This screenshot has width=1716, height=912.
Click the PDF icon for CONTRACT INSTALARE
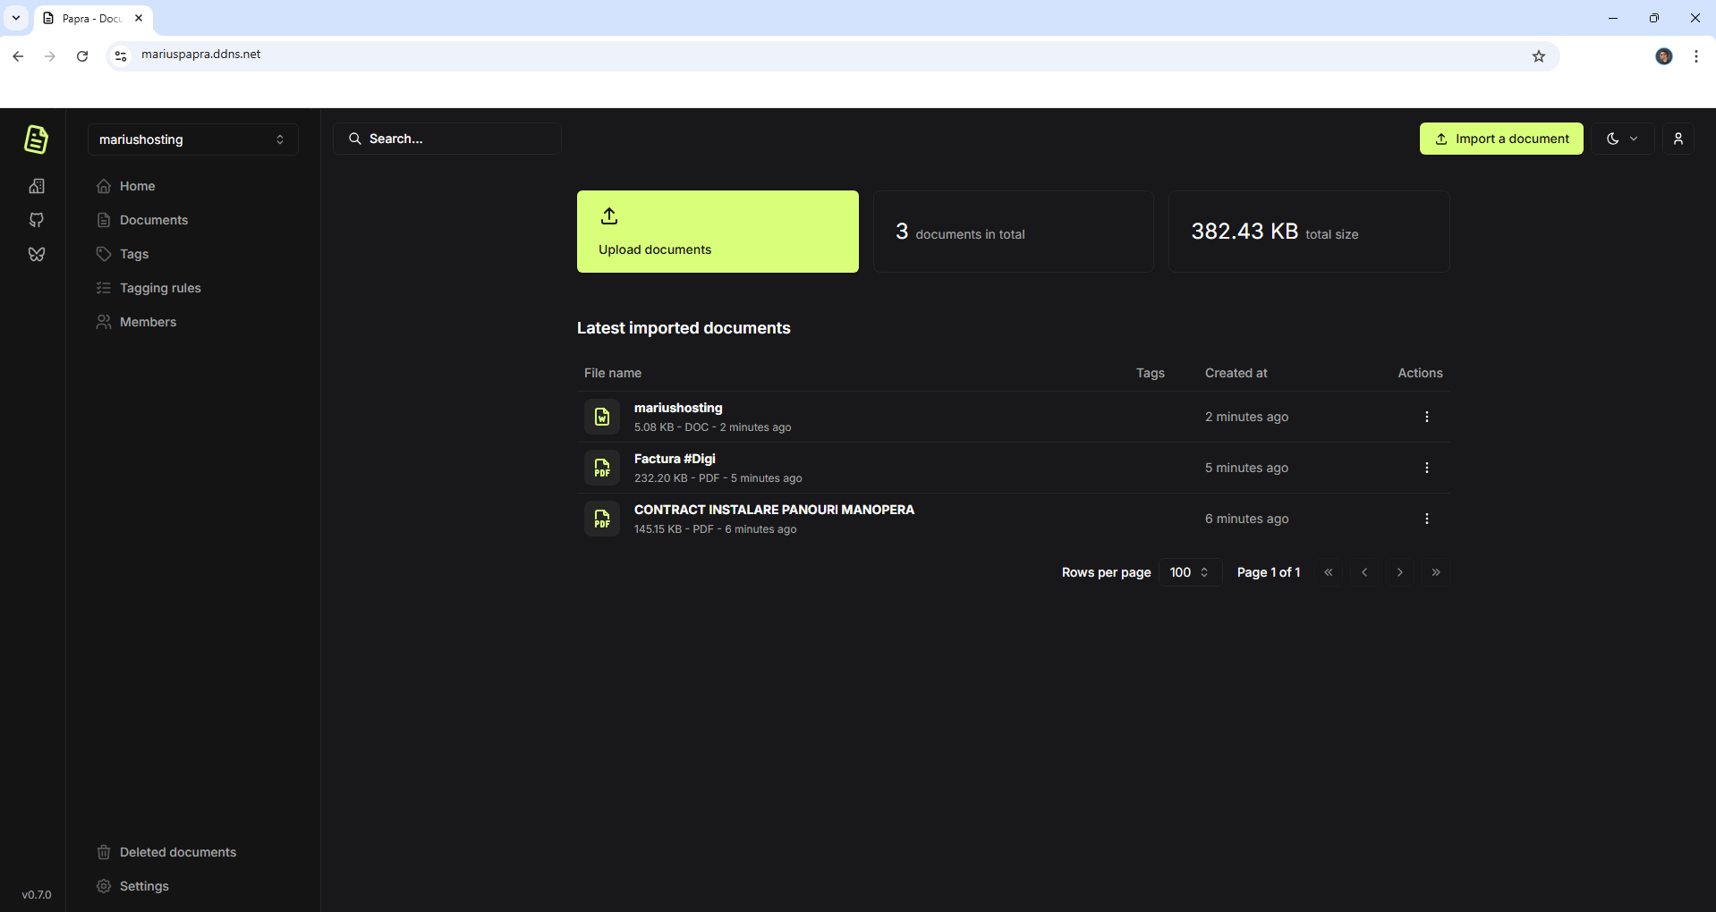[602, 519]
